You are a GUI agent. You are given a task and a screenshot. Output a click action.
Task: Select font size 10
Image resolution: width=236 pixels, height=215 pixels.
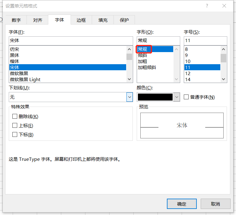202,61
